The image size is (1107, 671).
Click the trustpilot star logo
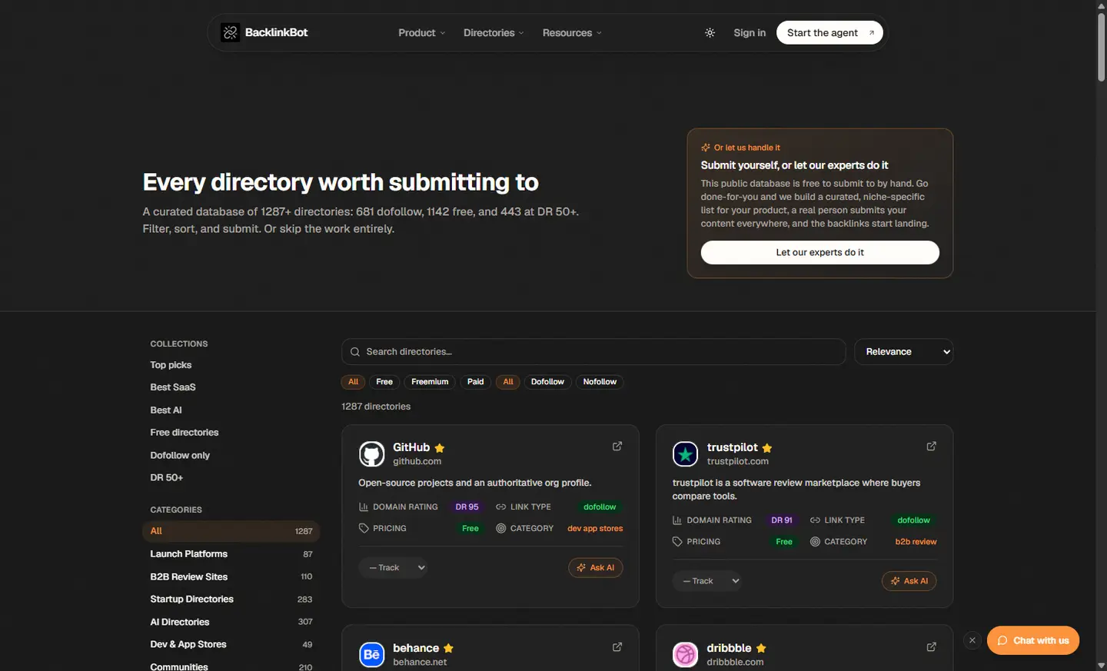pos(685,453)
